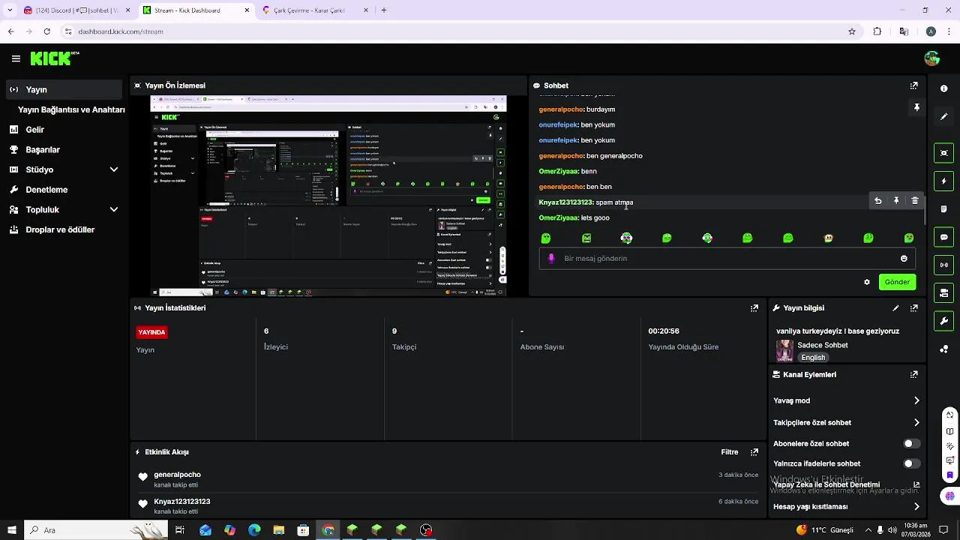Screen dimensions: 960x540
Task: Bookmark this page with the star icon
Action: pos(852,31)
